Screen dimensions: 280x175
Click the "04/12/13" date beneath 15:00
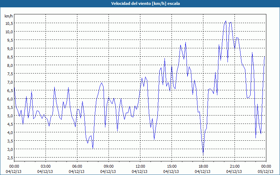click(x=171, y=171)
